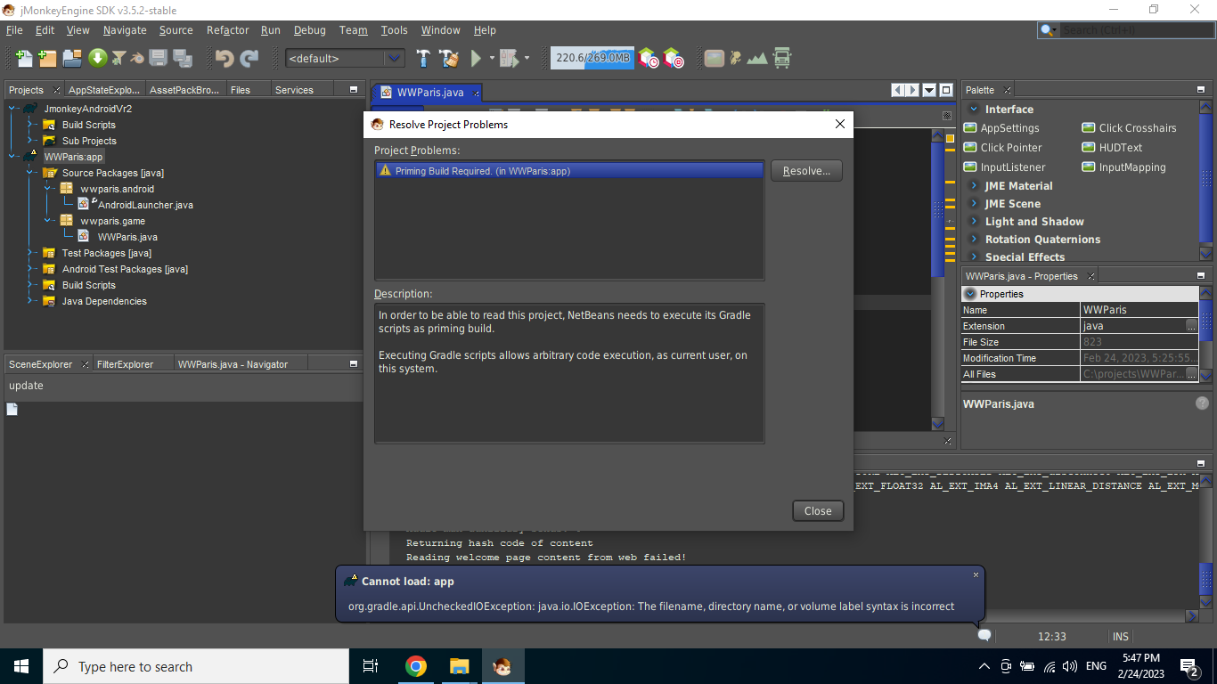Click the Debug Project toolbar icon

coord(509,59)
